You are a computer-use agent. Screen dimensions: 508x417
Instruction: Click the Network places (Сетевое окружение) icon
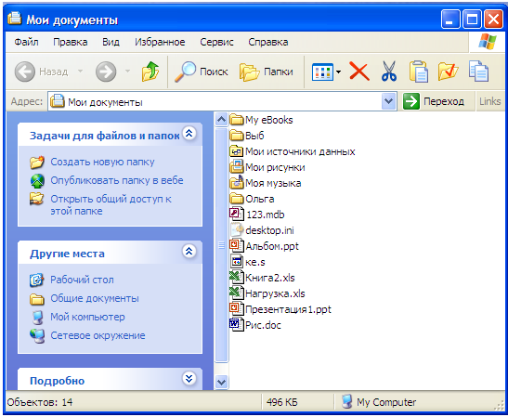(x=37, y=336)
